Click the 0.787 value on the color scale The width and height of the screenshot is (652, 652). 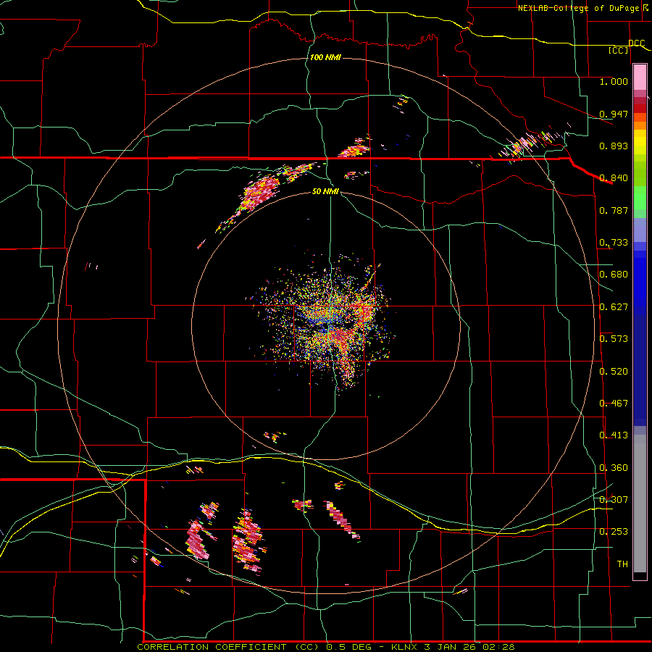coord(614,210)
